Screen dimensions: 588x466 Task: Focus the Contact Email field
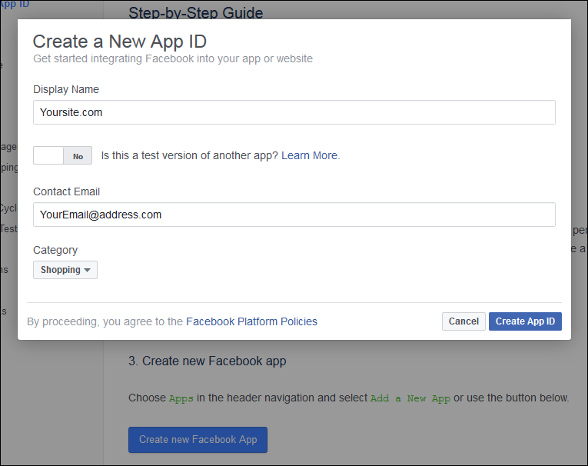(x=294, y=215)
